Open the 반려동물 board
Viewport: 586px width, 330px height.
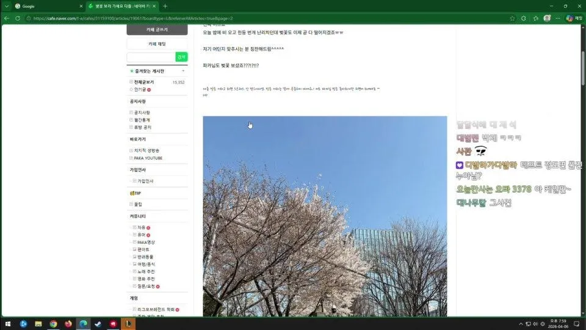145,257
